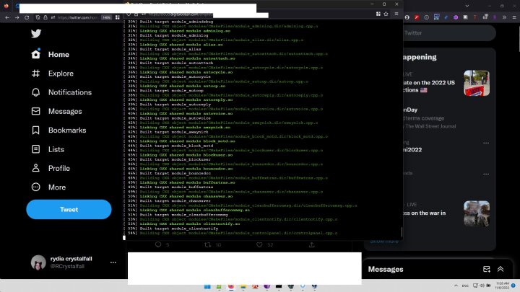The image size is (520, 292).
Task: Open the front window hamburger menu
Action: [396, 14]
